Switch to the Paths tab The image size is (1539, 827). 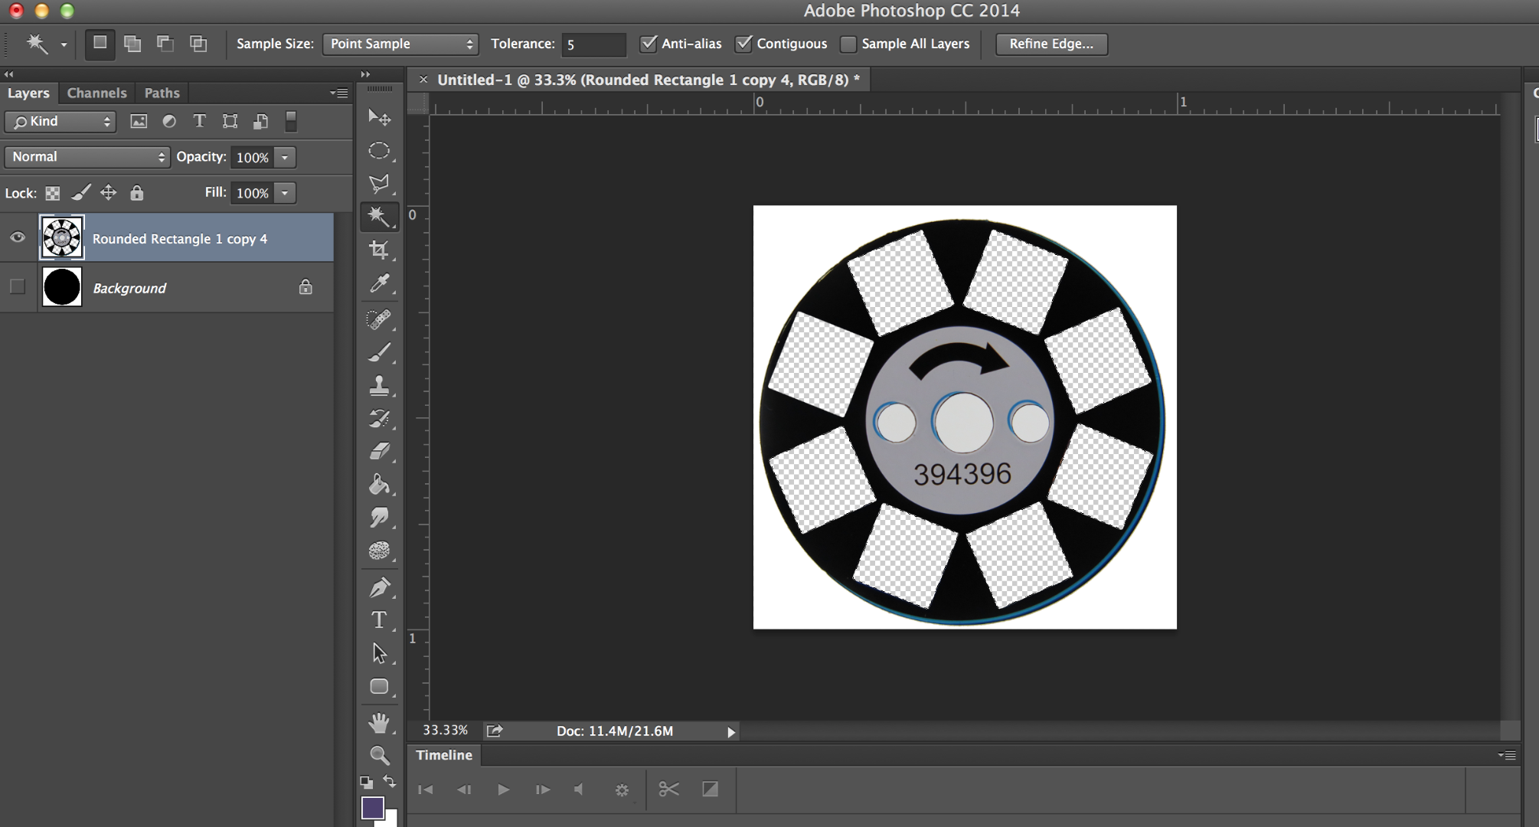(162, 93)
